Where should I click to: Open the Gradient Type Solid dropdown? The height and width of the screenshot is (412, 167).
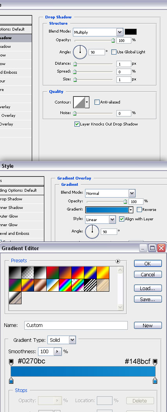pyautogui.click(x=72, y=340)
